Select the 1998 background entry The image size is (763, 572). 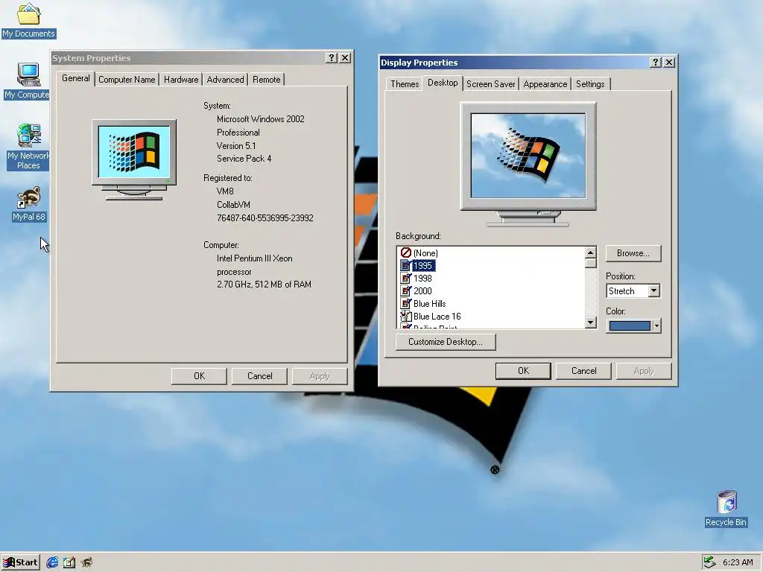[x=422, y=279]
